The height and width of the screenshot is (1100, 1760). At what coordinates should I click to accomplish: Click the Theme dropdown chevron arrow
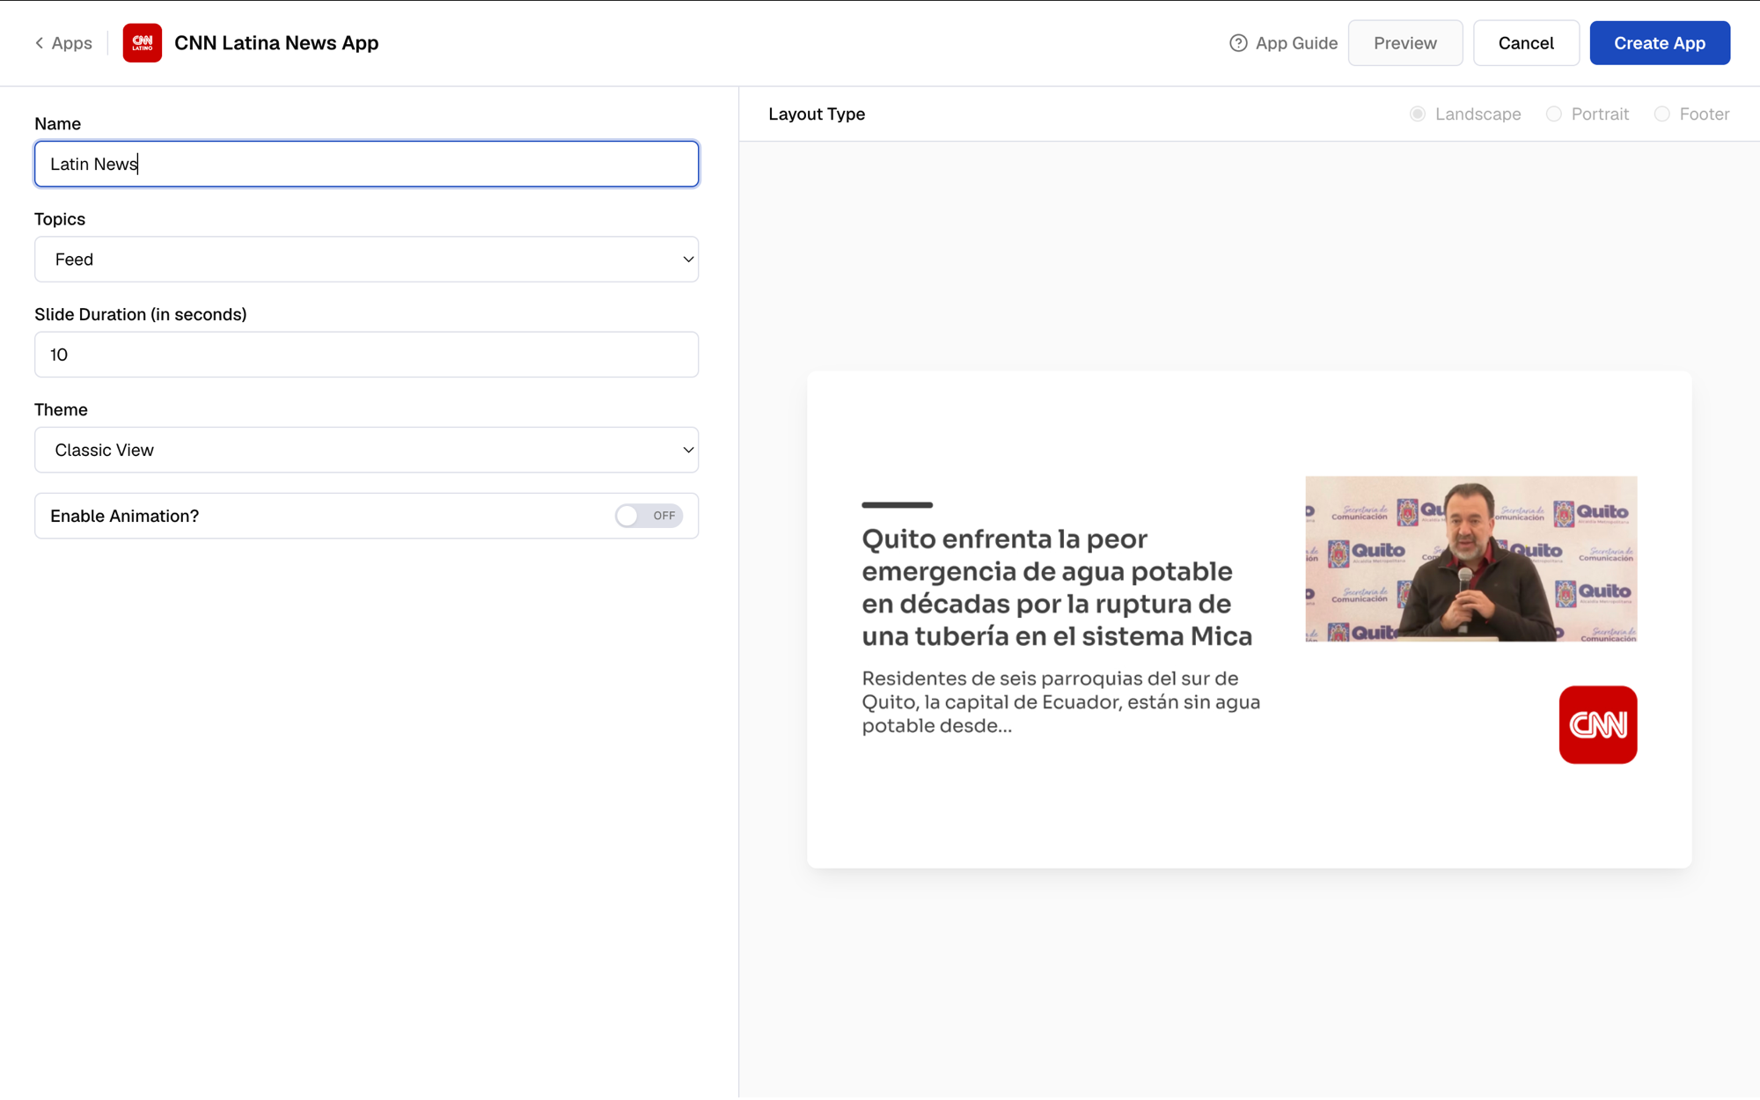click(x=688, y=450)
